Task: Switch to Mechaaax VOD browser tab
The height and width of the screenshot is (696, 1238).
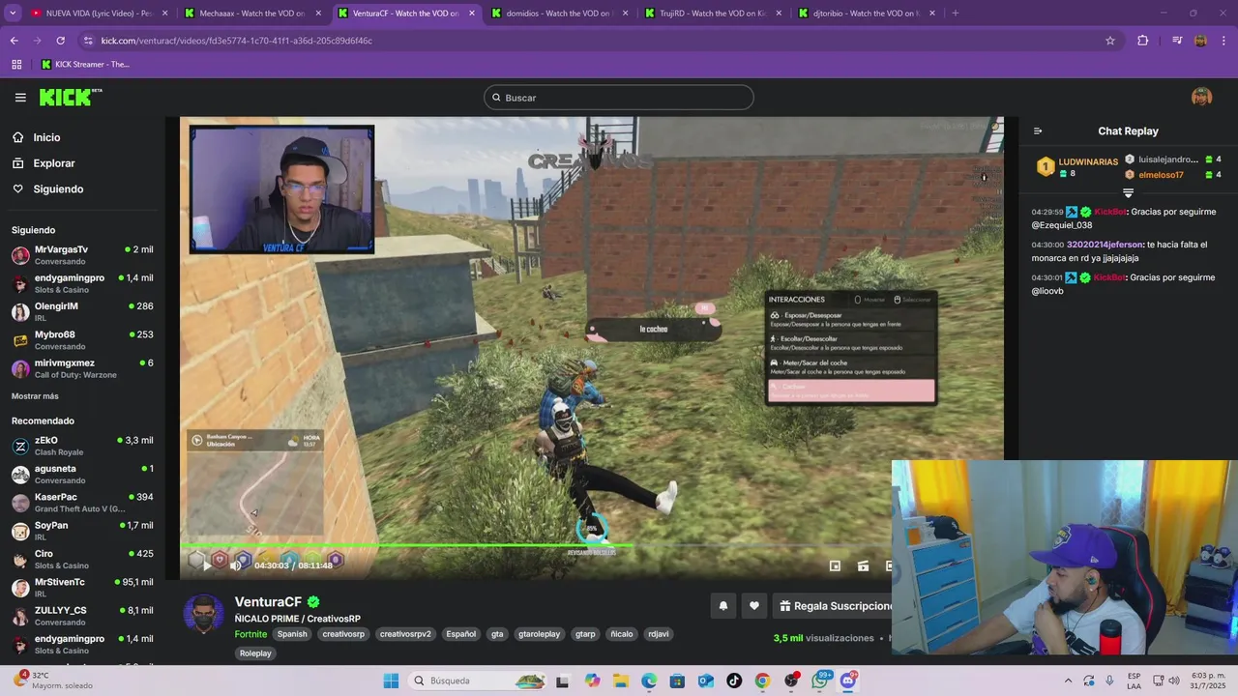Action: tap(251, 14)
